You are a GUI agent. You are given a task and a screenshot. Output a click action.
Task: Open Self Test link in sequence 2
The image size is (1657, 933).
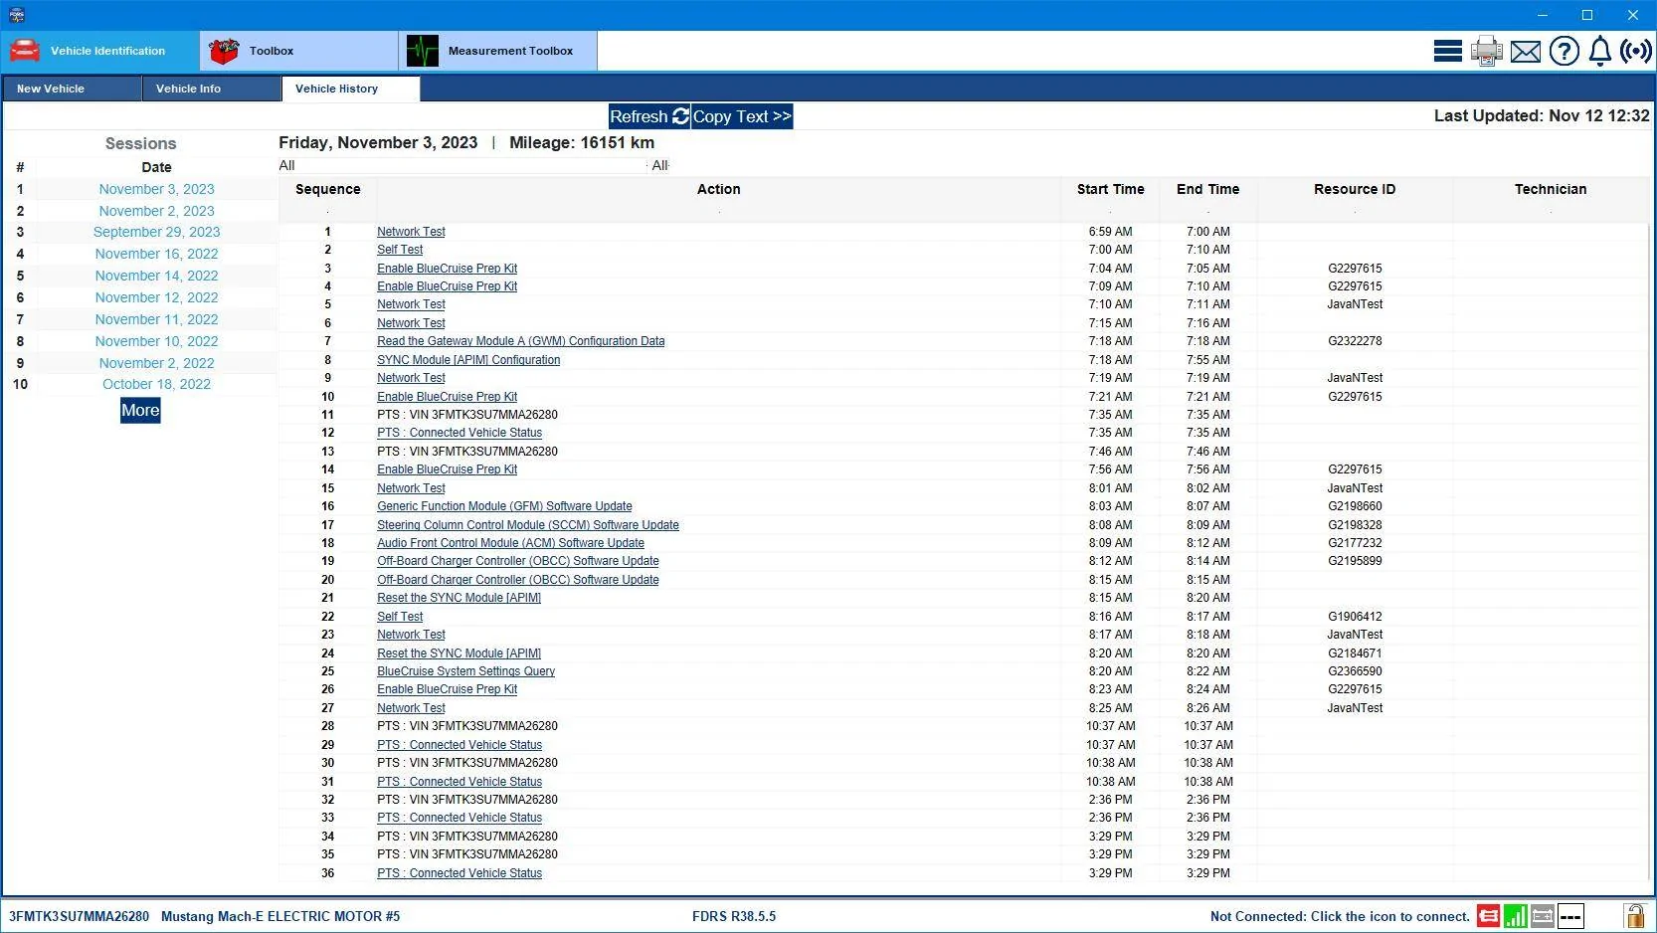[x=400, y=250]
